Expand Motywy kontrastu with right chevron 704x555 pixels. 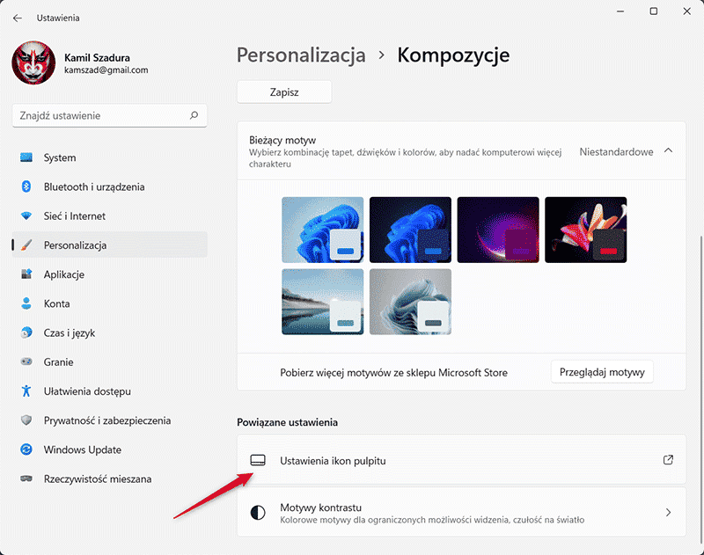[668, 513]
